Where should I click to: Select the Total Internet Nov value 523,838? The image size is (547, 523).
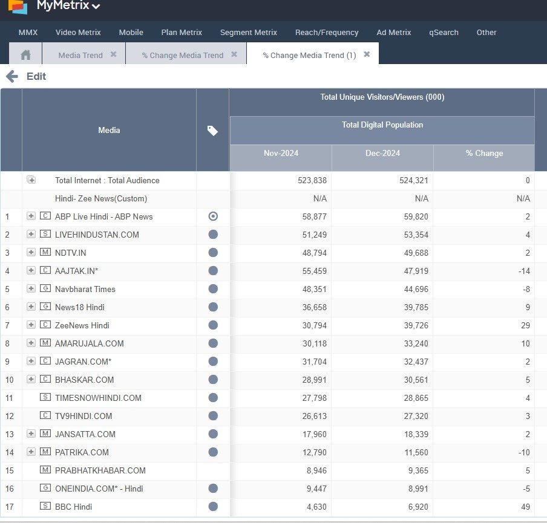point(312,180)
